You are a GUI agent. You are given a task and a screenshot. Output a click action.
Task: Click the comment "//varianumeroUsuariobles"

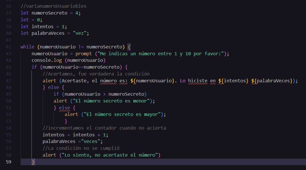[x=53, y=6]
